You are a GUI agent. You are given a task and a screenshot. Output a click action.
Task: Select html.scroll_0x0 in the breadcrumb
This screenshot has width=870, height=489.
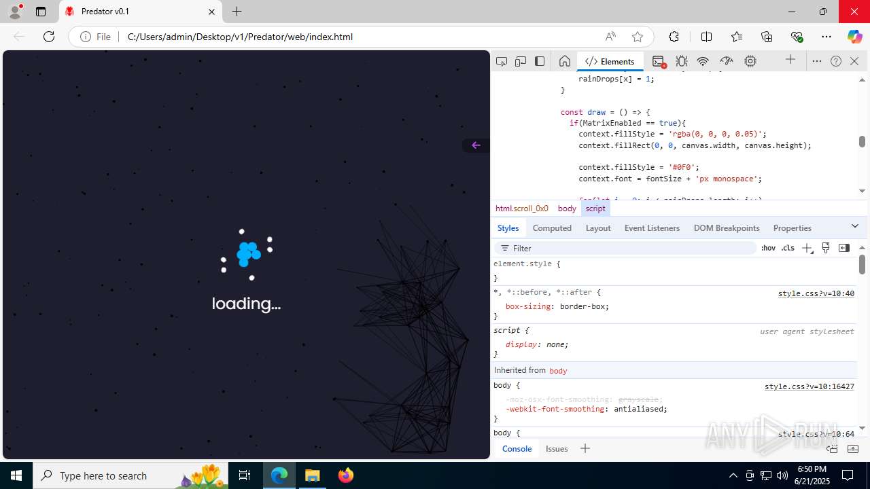point(522,209)
